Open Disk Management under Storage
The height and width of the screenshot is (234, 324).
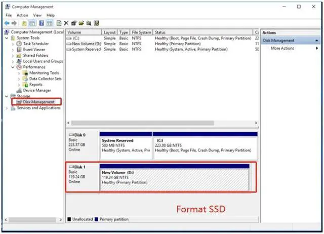[38, 102]
